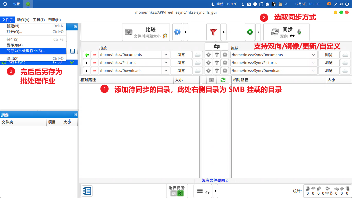352x198 pixels.
Task: Click right cloud icon on Sync/Pictures row
Action: pyautogui.click(x=345, y=63)
